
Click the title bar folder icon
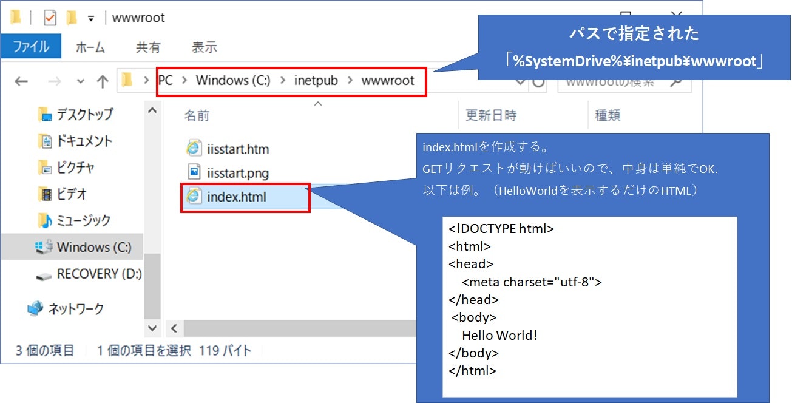[16, 18]
